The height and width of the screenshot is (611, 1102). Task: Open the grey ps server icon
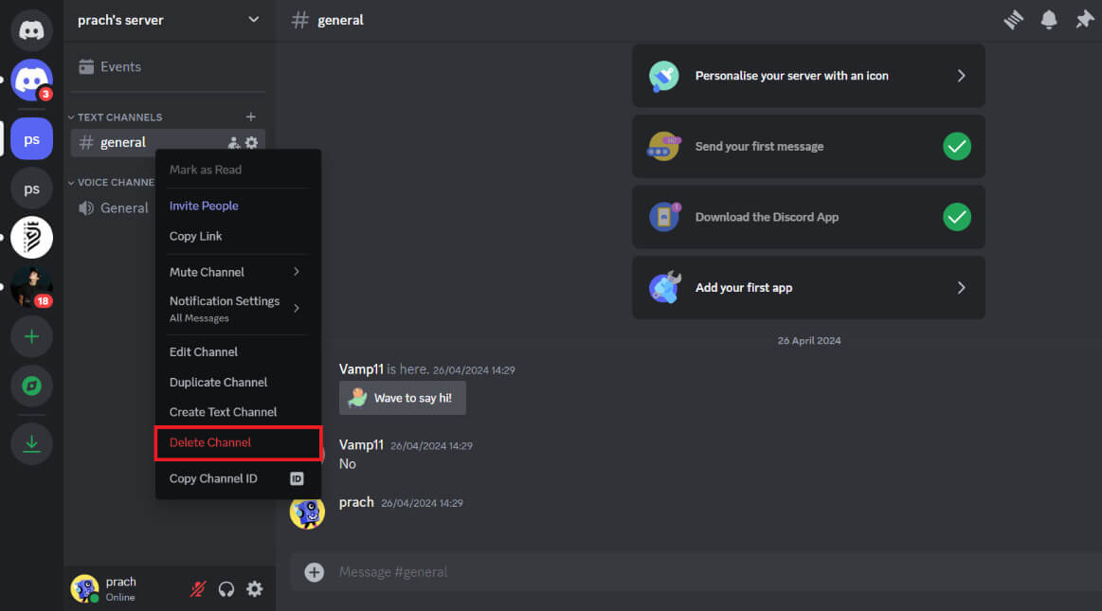31,189
